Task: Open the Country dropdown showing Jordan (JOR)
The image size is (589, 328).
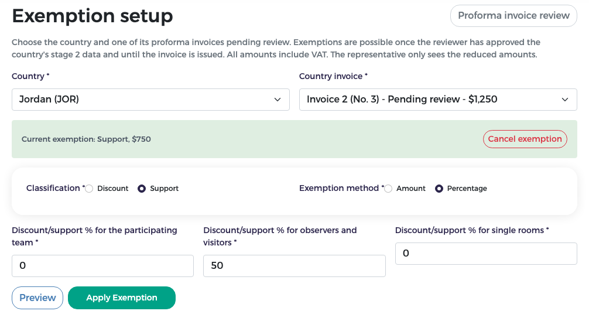Action: click(x=150, y=100)
